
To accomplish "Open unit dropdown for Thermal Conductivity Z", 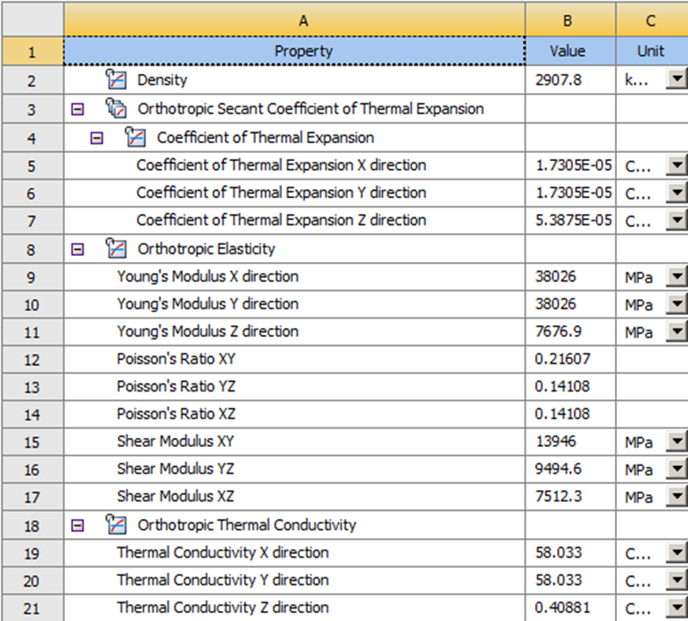I will [x=676, y=608].
